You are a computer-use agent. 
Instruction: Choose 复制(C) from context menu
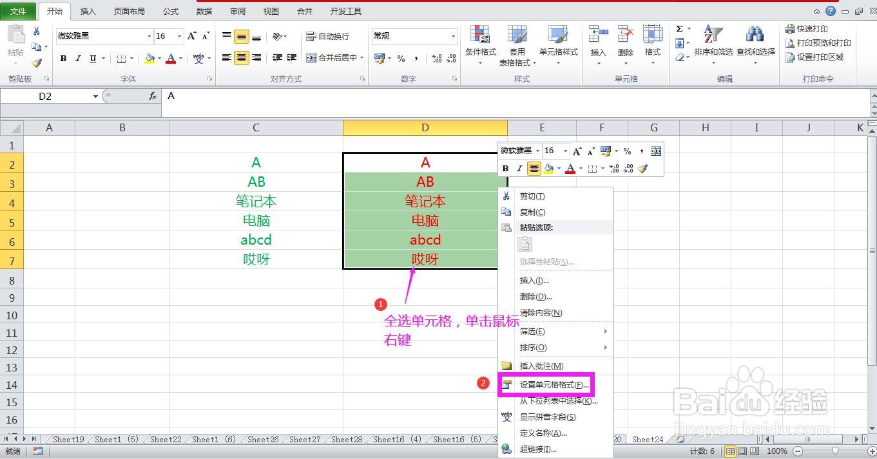555,212
